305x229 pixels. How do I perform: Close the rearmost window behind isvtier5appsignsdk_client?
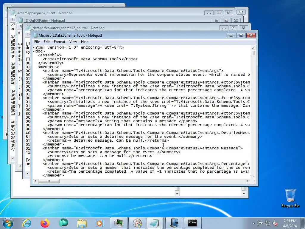click(x=241, y=12)
